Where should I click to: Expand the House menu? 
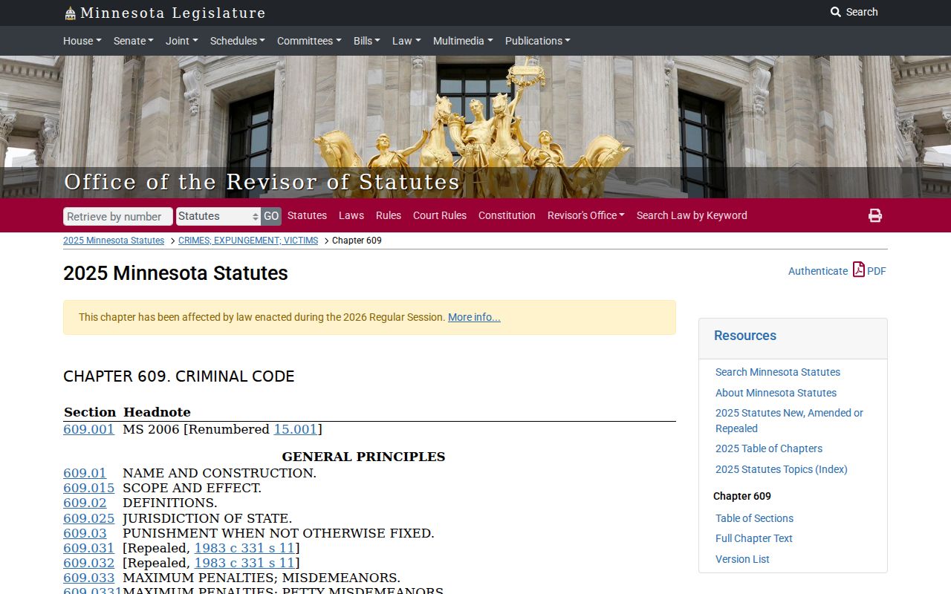point(82,41)
